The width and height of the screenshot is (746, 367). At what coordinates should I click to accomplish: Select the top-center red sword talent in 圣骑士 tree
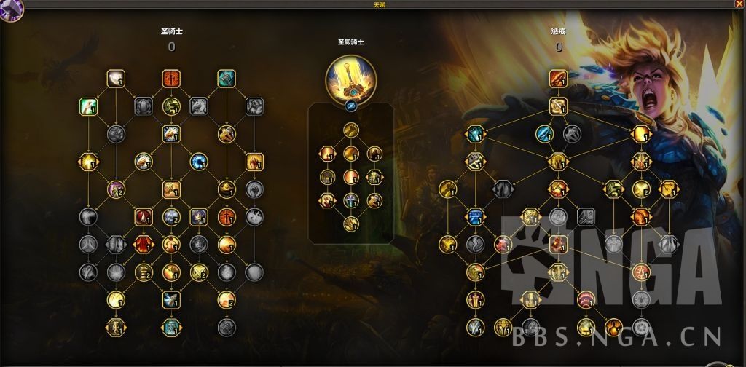click(171, 79)
